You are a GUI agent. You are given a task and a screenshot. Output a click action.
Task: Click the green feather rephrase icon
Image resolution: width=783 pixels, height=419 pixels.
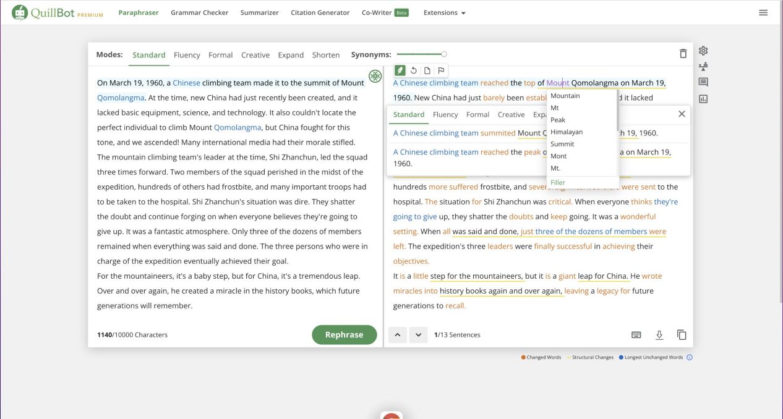pyautogui.click(x=400, y=70)
